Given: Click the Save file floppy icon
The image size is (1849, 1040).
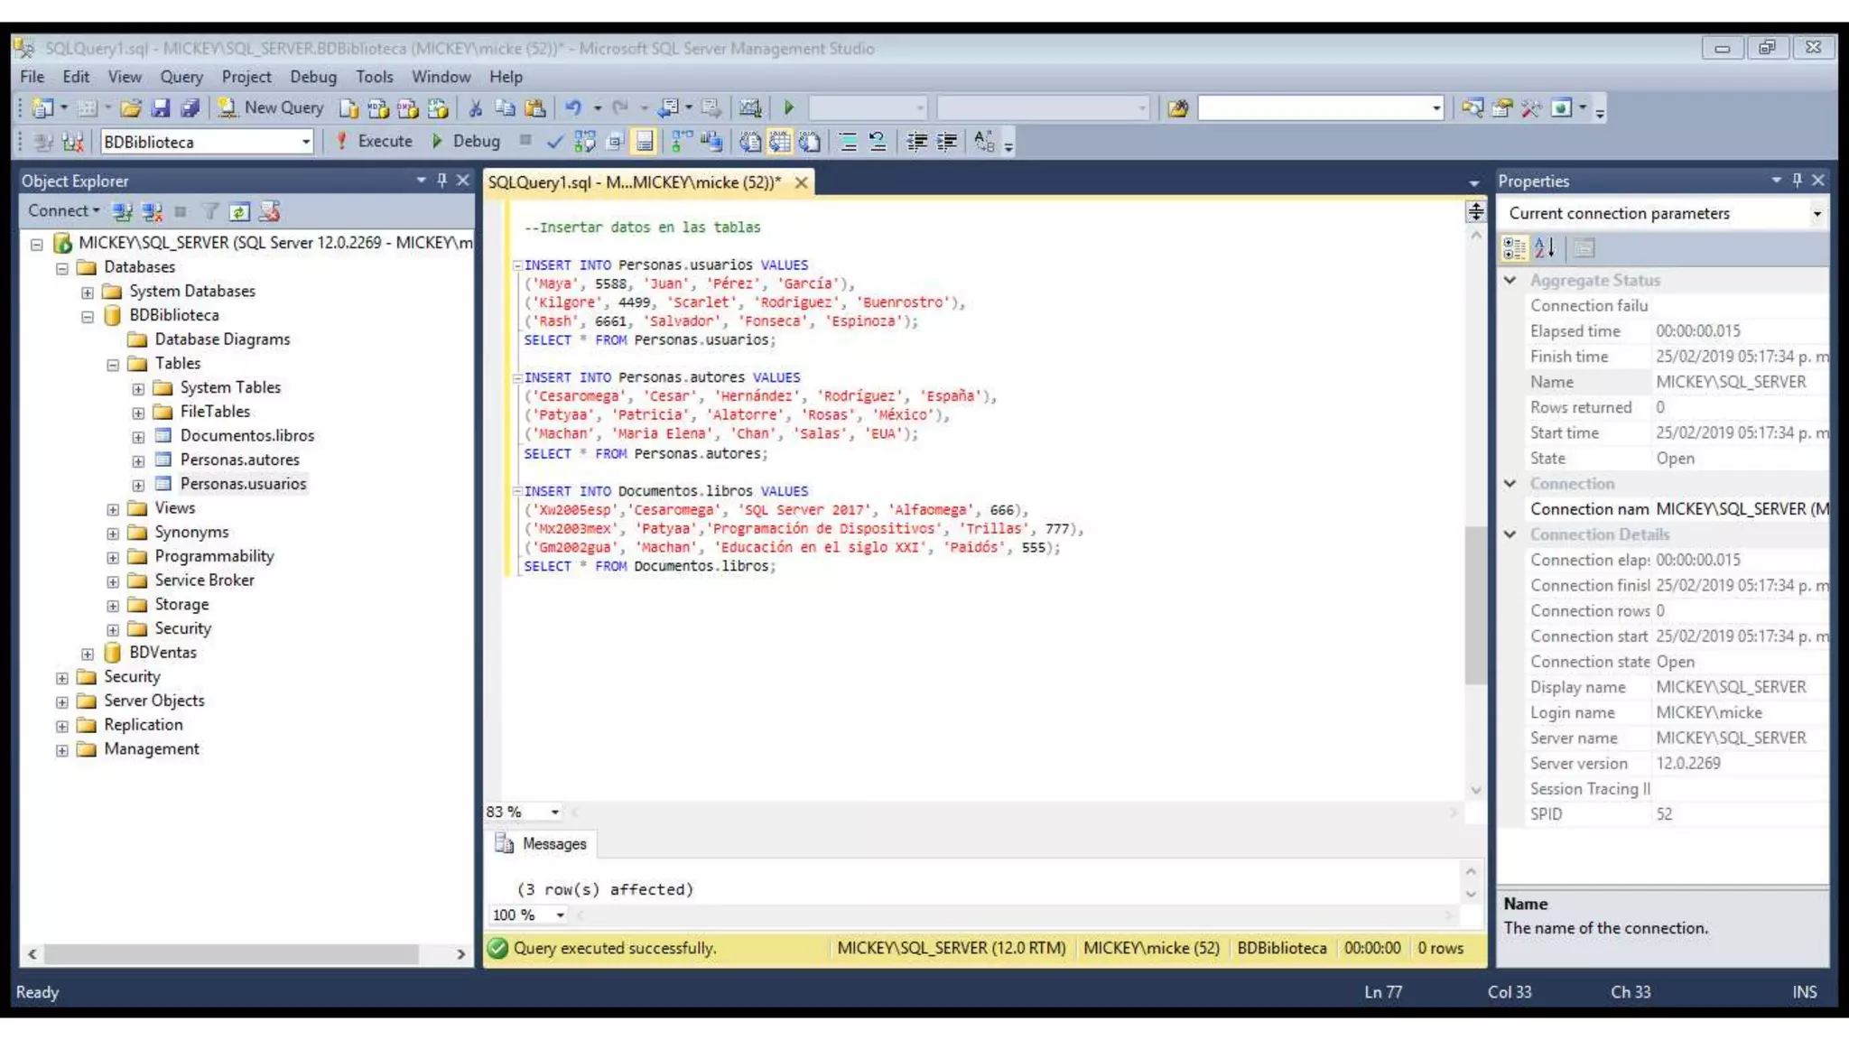Looking at the screenshot, I should pos(161,108).
